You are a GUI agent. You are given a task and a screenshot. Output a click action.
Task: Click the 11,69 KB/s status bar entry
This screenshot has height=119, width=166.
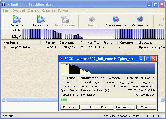(152, 116)
